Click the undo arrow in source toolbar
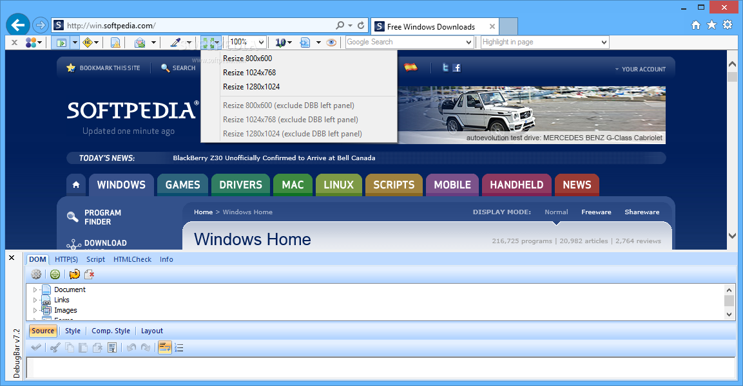The height and width of the screenshot is (386, 743). pos(131,347)
